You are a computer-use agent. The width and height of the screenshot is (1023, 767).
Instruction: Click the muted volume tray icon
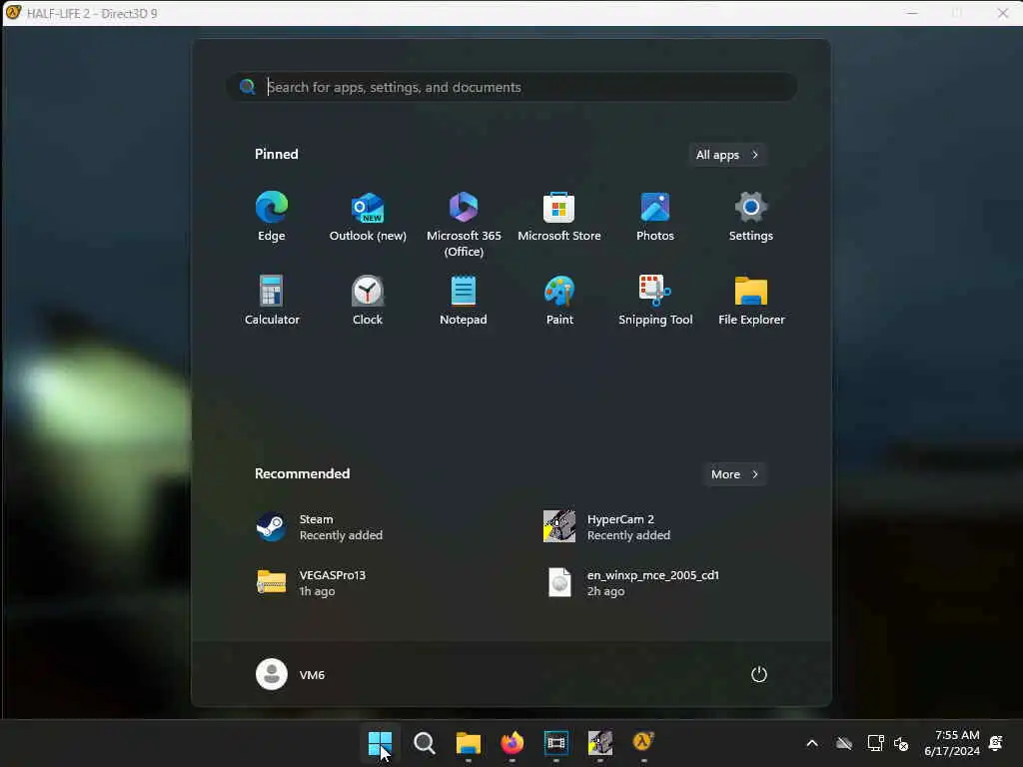(x=902, y=743)
